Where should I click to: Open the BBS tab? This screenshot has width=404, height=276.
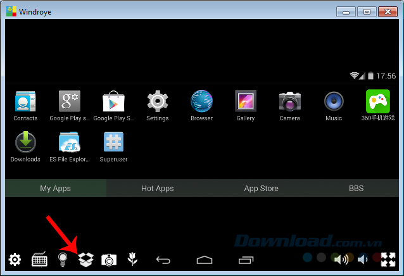click(357, 188)
